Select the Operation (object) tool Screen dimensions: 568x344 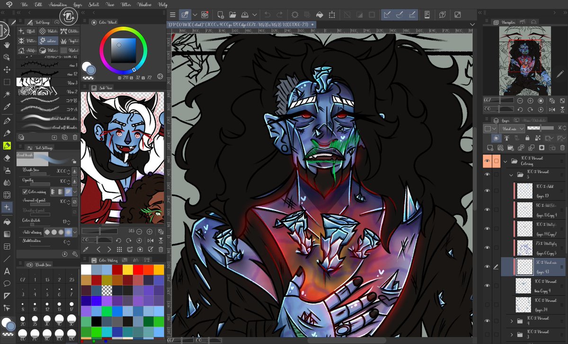(x=7, y=57)
